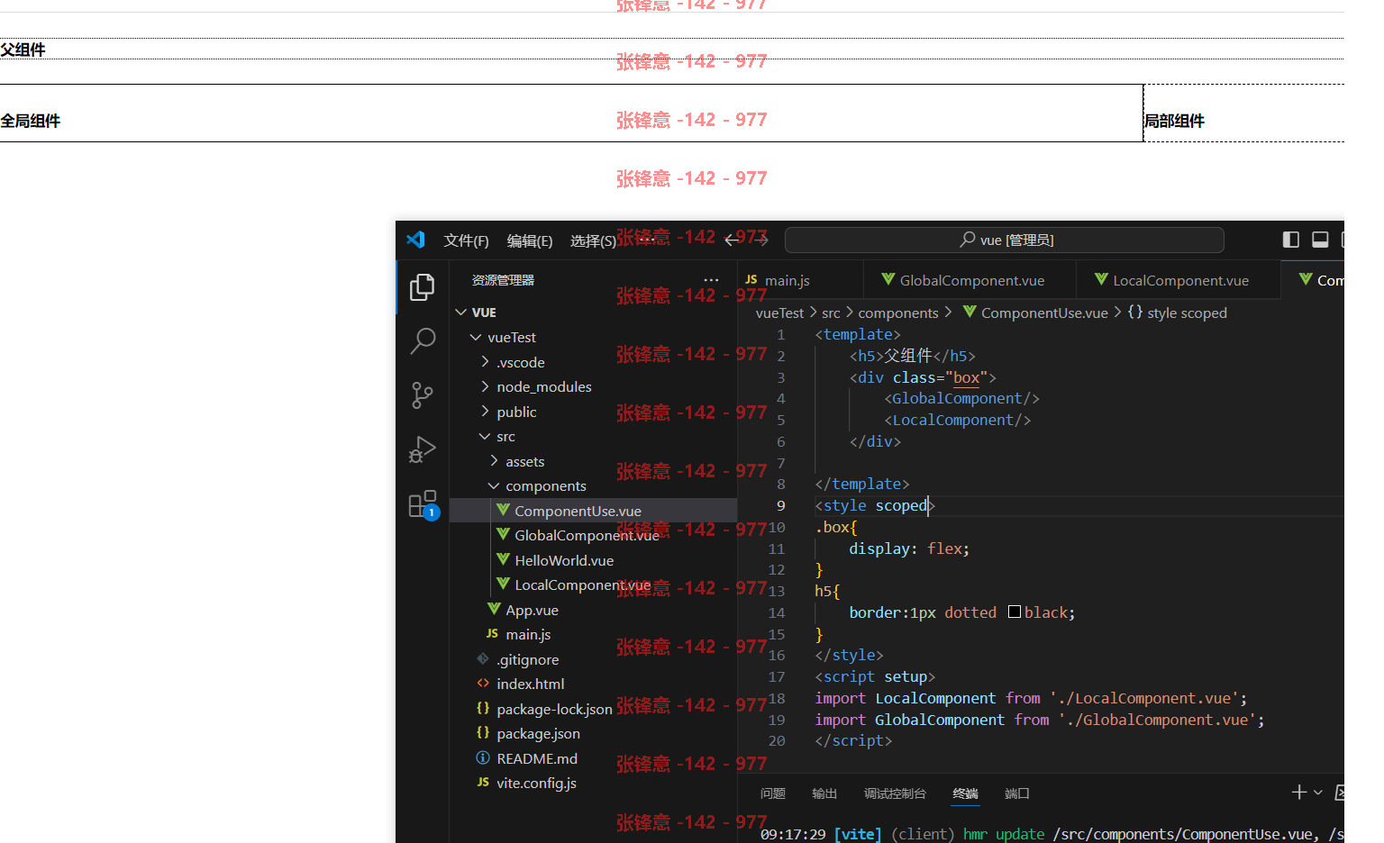The width and height of the screenshot is (1384, 843).
Task: Open HelloWorld.vue from the file tree
Action: pos(564,560)
